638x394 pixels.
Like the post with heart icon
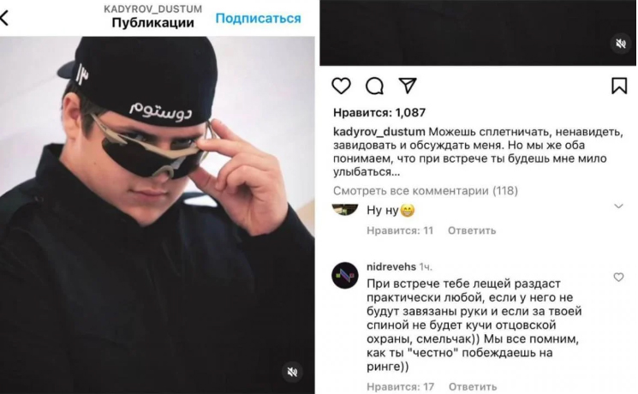pos(341,86)
